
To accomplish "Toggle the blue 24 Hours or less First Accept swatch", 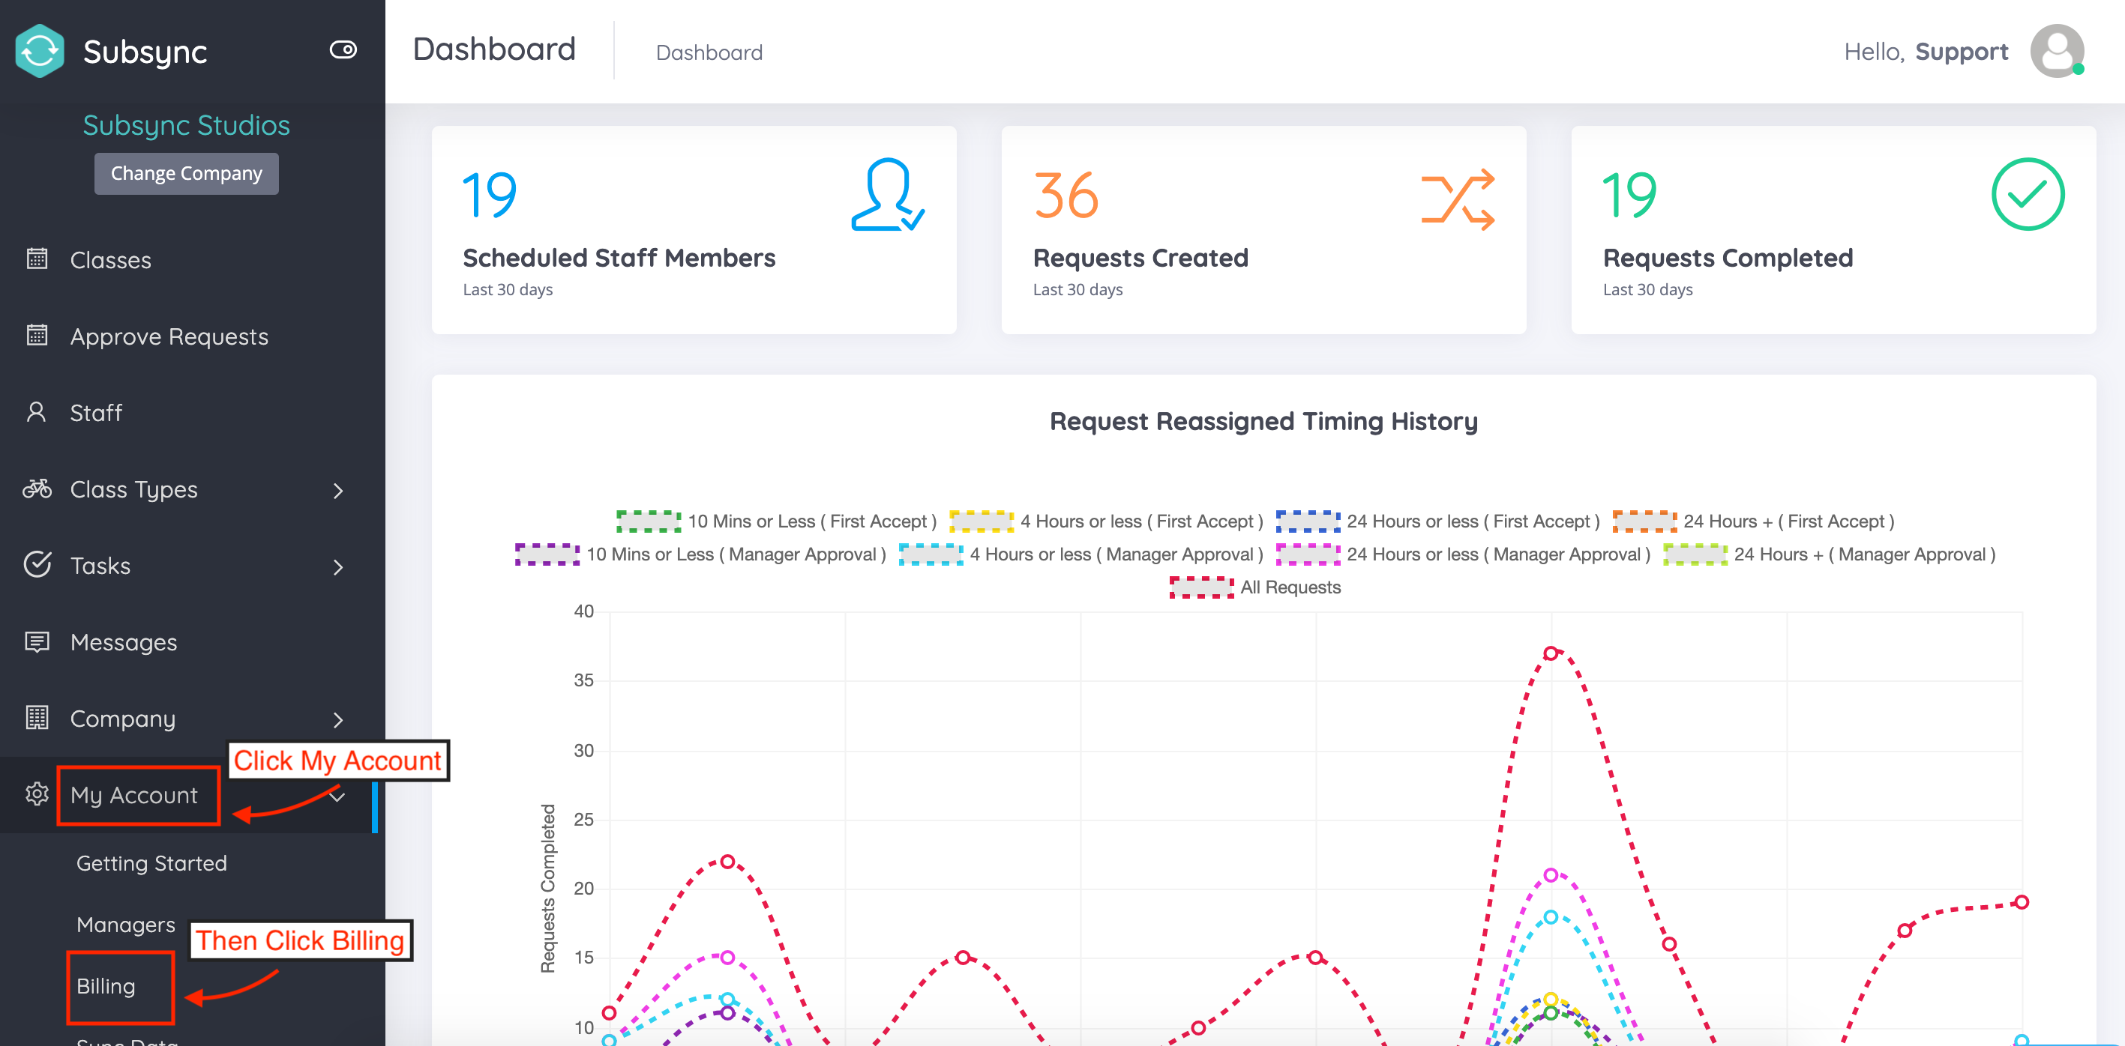I will 1308,521.
